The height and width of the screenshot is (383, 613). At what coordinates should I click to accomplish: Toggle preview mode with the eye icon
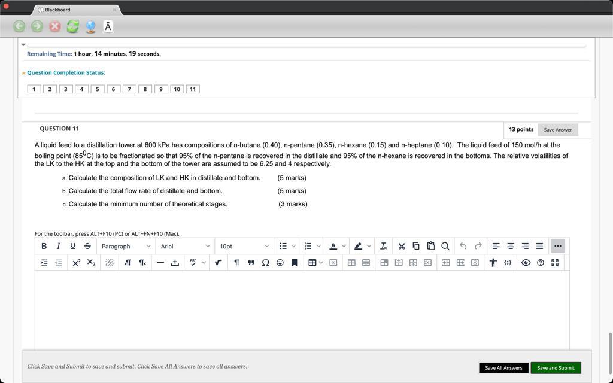tap(526, 262)
